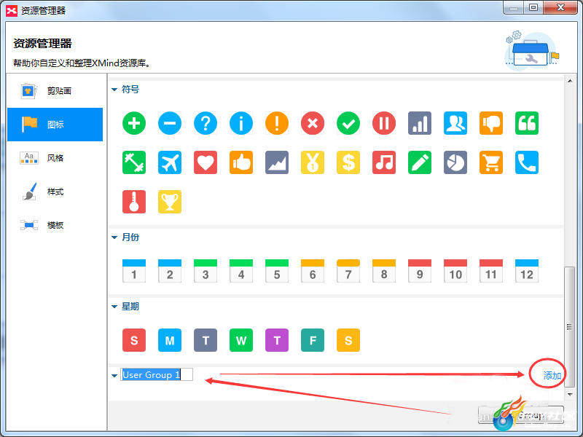Select the yellow dollar sign icon

pos(348,162)
